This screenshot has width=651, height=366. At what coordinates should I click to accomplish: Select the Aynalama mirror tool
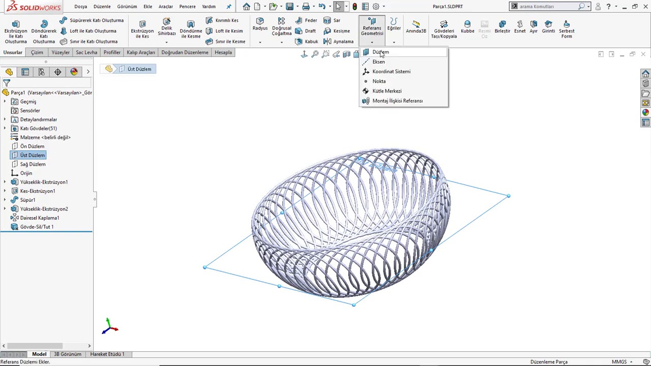(x=338, y=42)
